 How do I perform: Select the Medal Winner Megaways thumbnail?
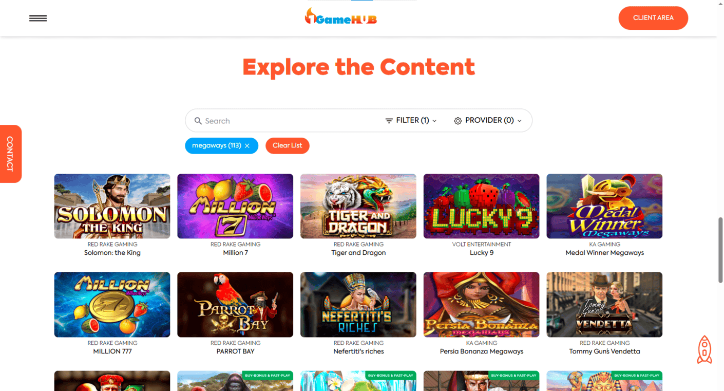[604, 206]
